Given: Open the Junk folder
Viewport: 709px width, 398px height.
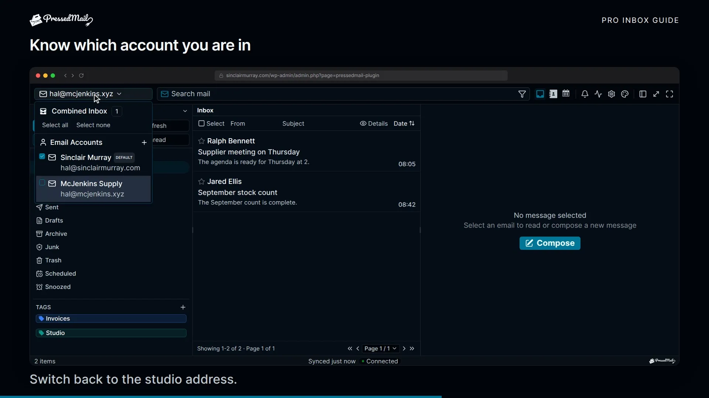Looking at the screenshot, I should tap(48, 247).
